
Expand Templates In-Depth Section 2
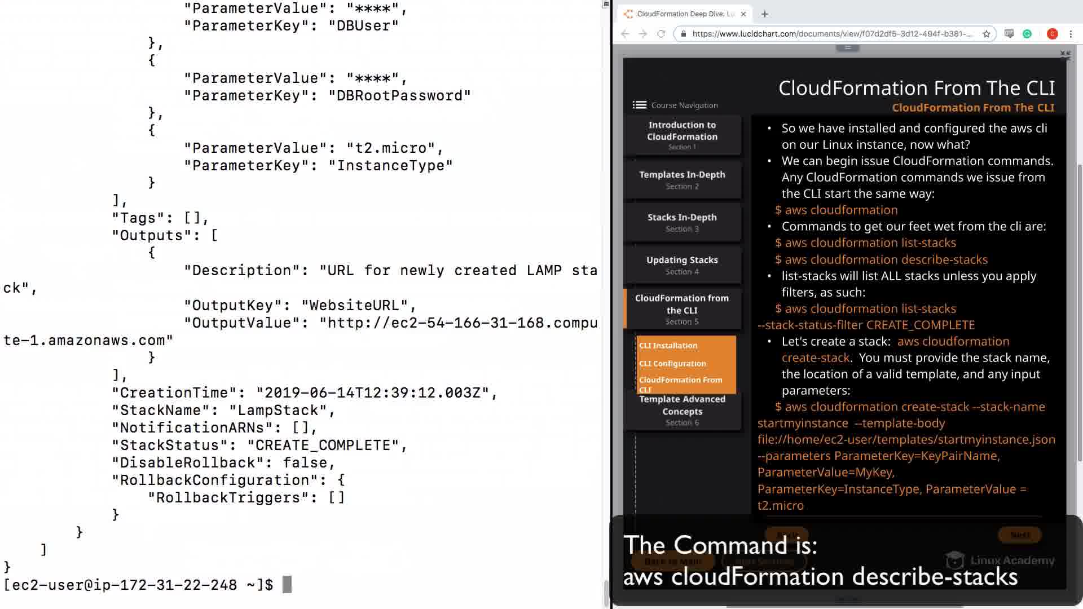(682, 180)
